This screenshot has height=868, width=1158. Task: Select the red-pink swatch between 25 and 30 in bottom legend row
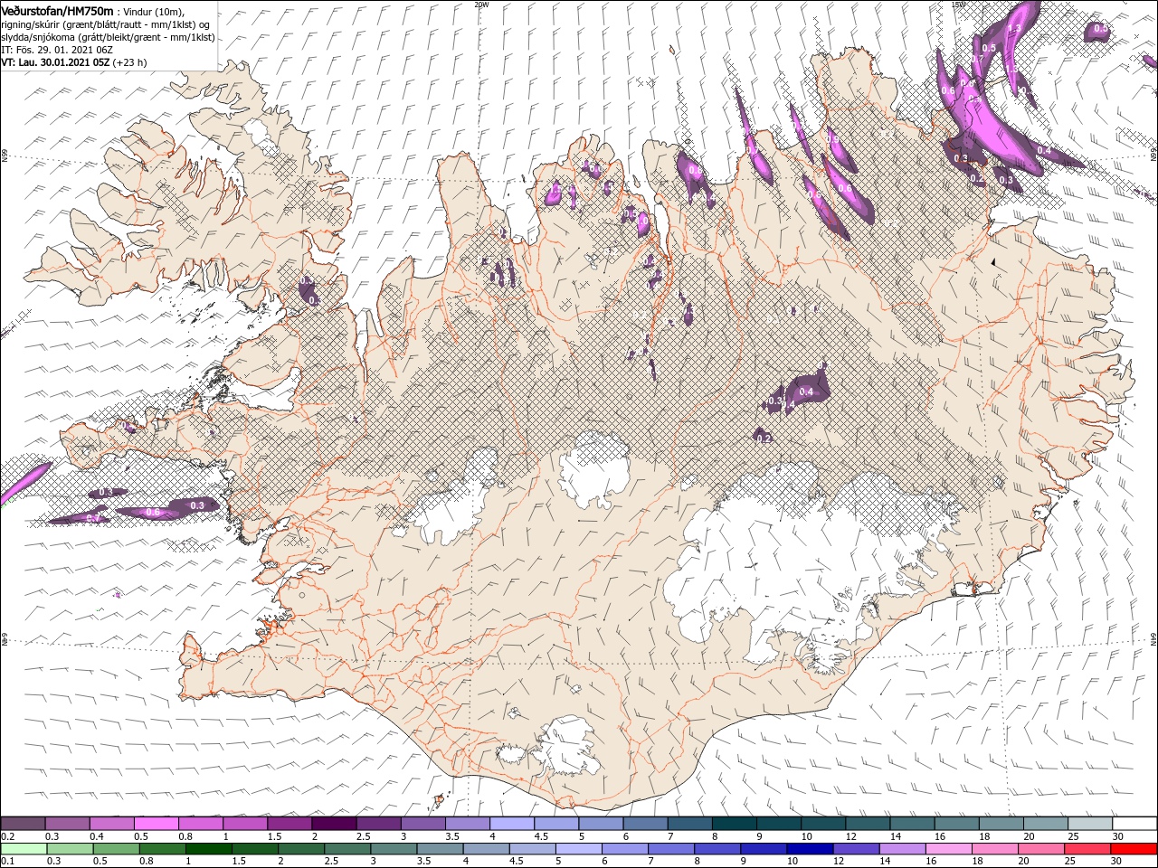(x=1088, y=849)
